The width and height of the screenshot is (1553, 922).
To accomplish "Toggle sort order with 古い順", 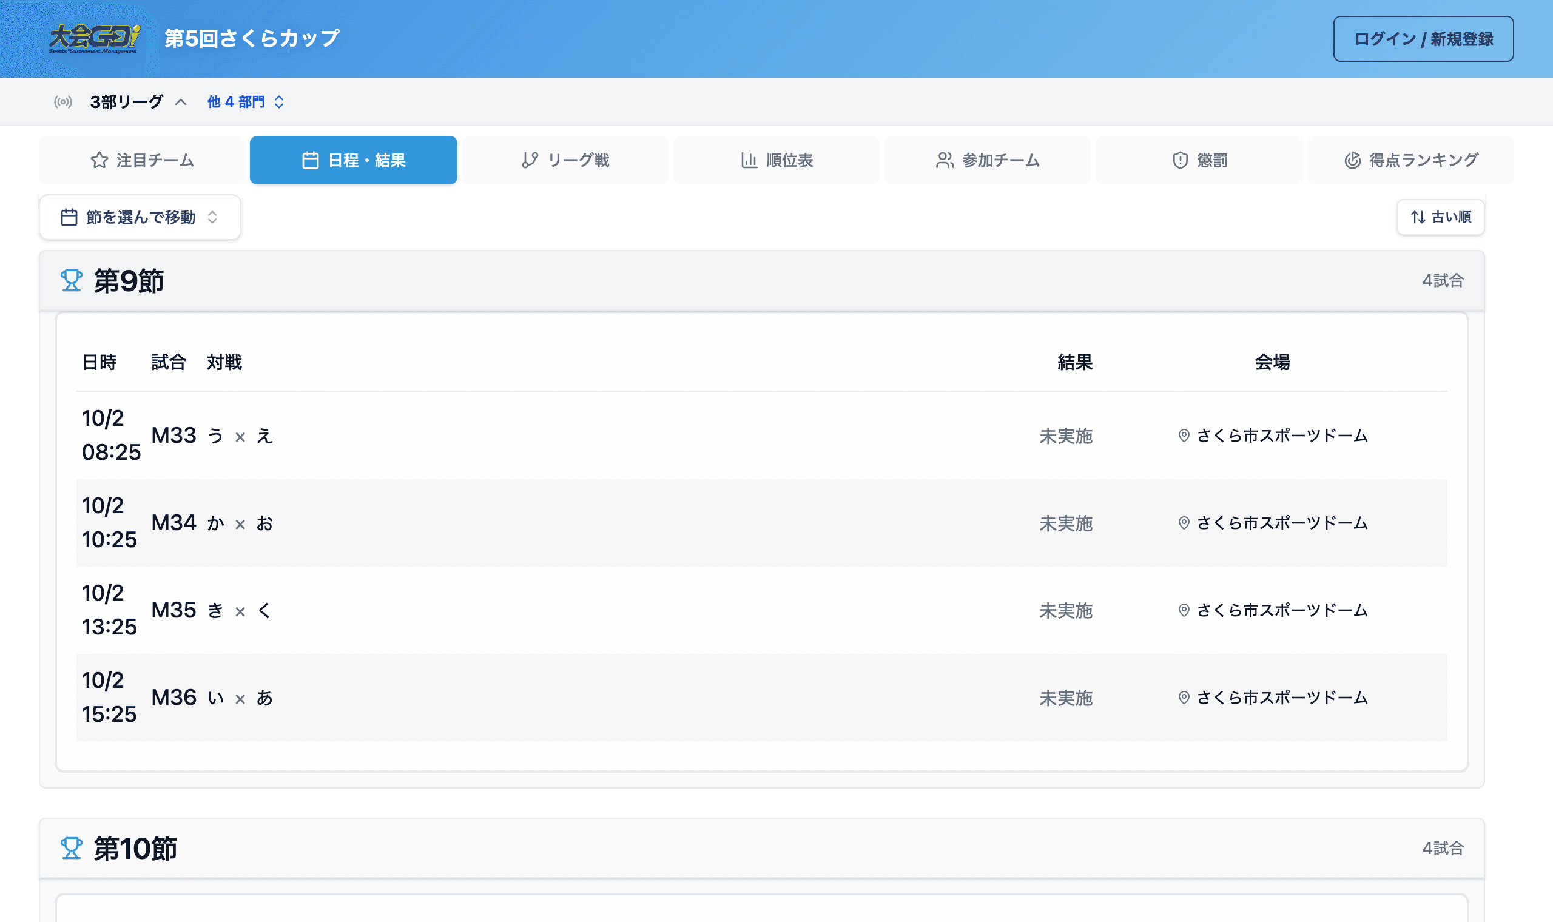I will pyautogui.click(x=1441, y=217).
